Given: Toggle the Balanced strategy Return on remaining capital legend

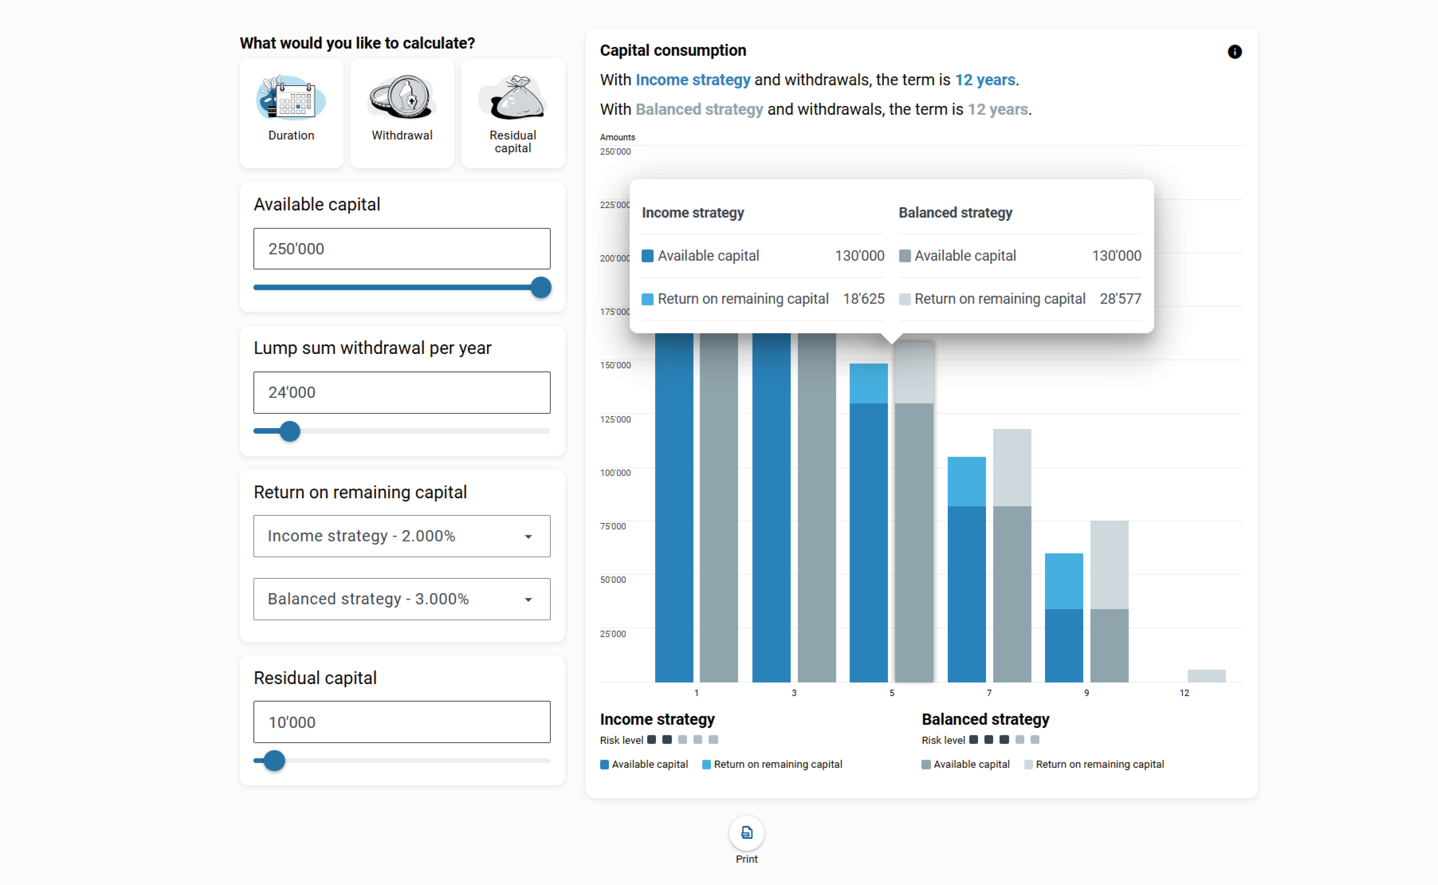Looking at the screenshot, I should tap(1099, 764).
